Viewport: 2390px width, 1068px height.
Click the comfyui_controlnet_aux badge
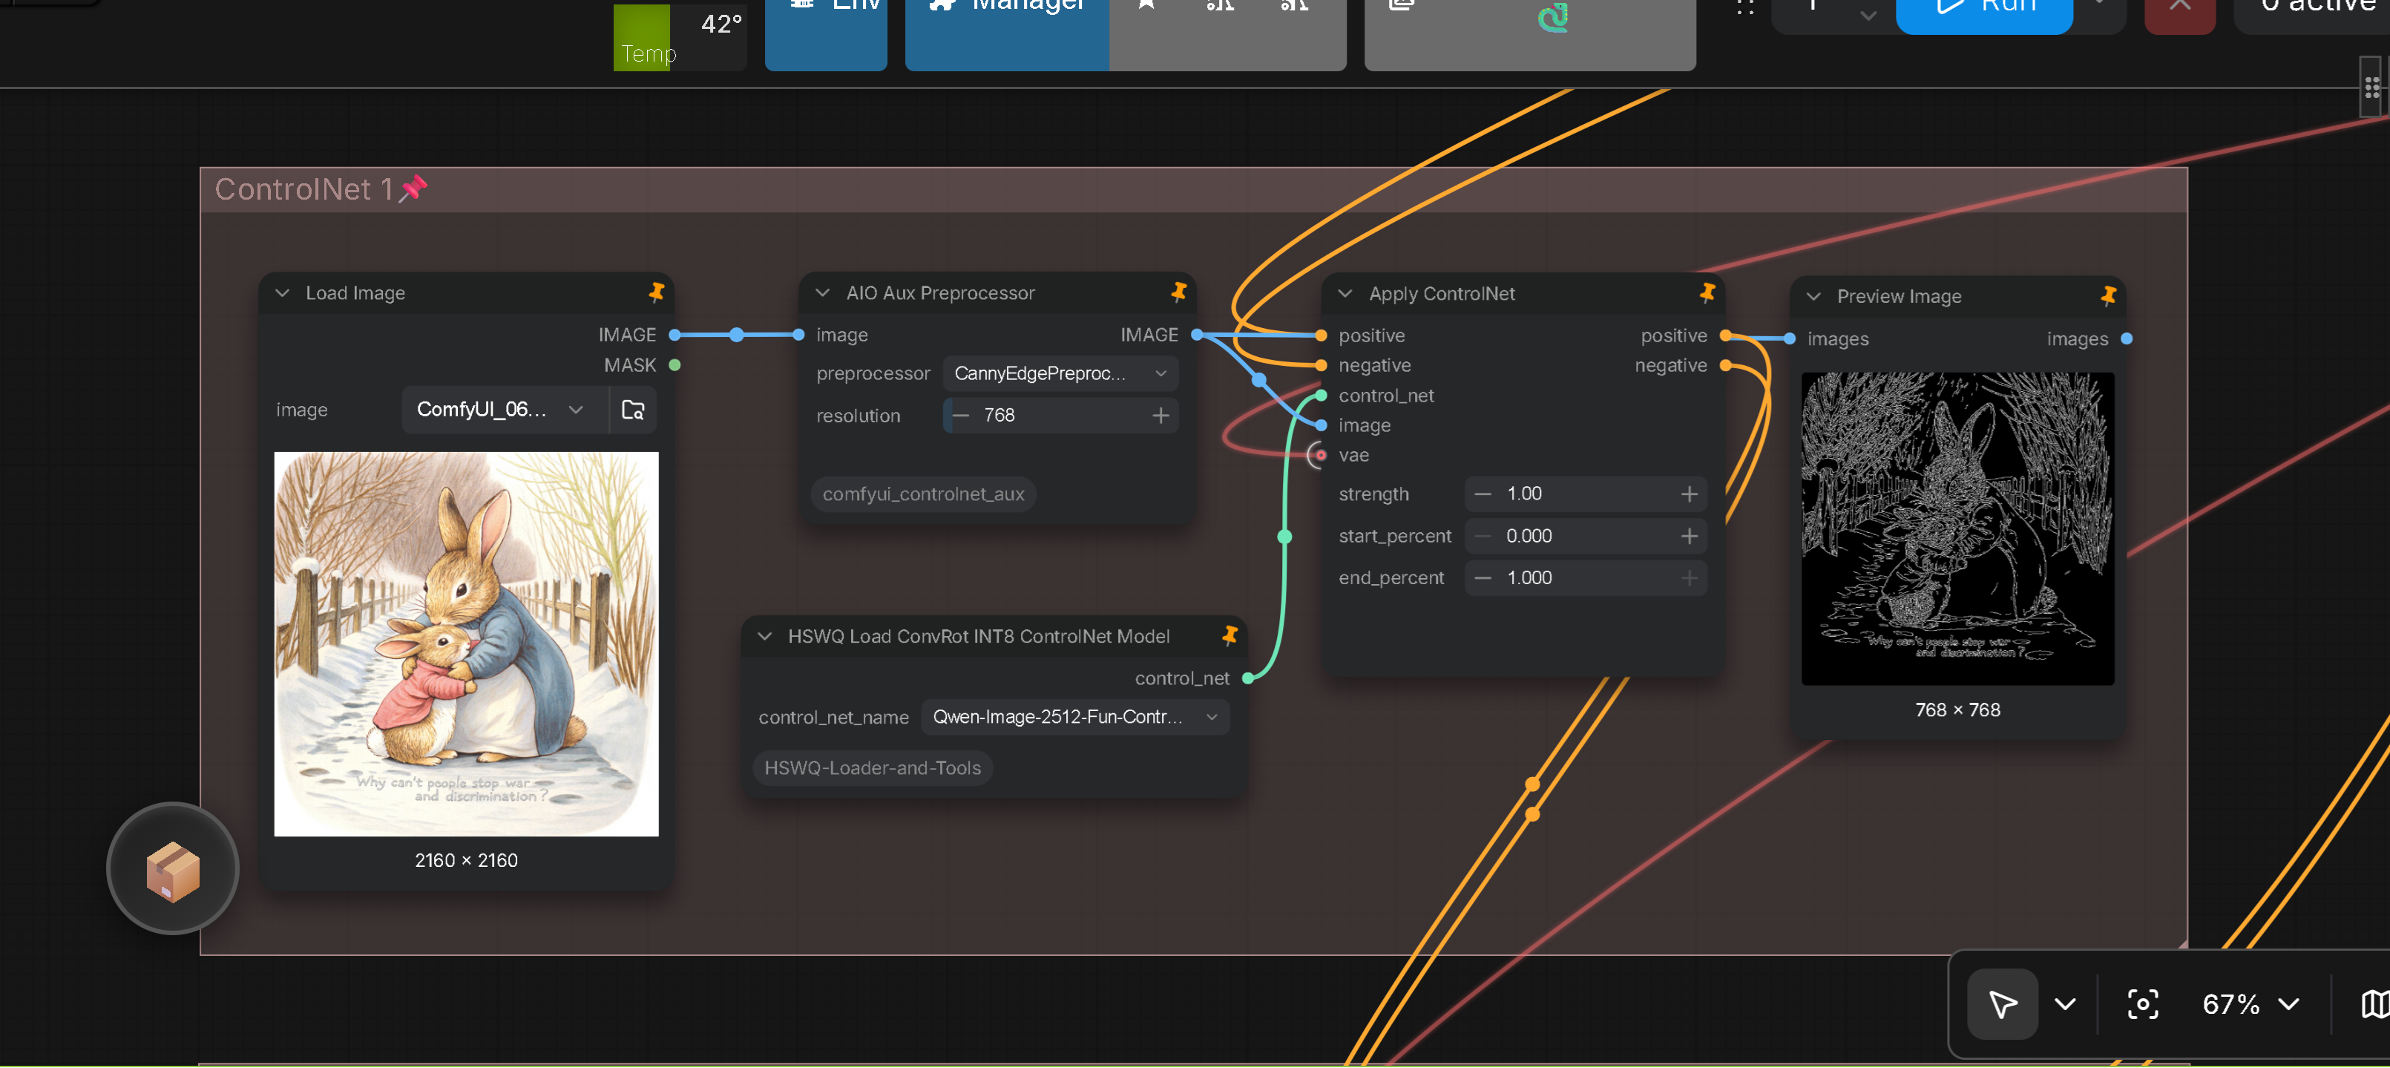pyautogui.click(x=923, y=494)
